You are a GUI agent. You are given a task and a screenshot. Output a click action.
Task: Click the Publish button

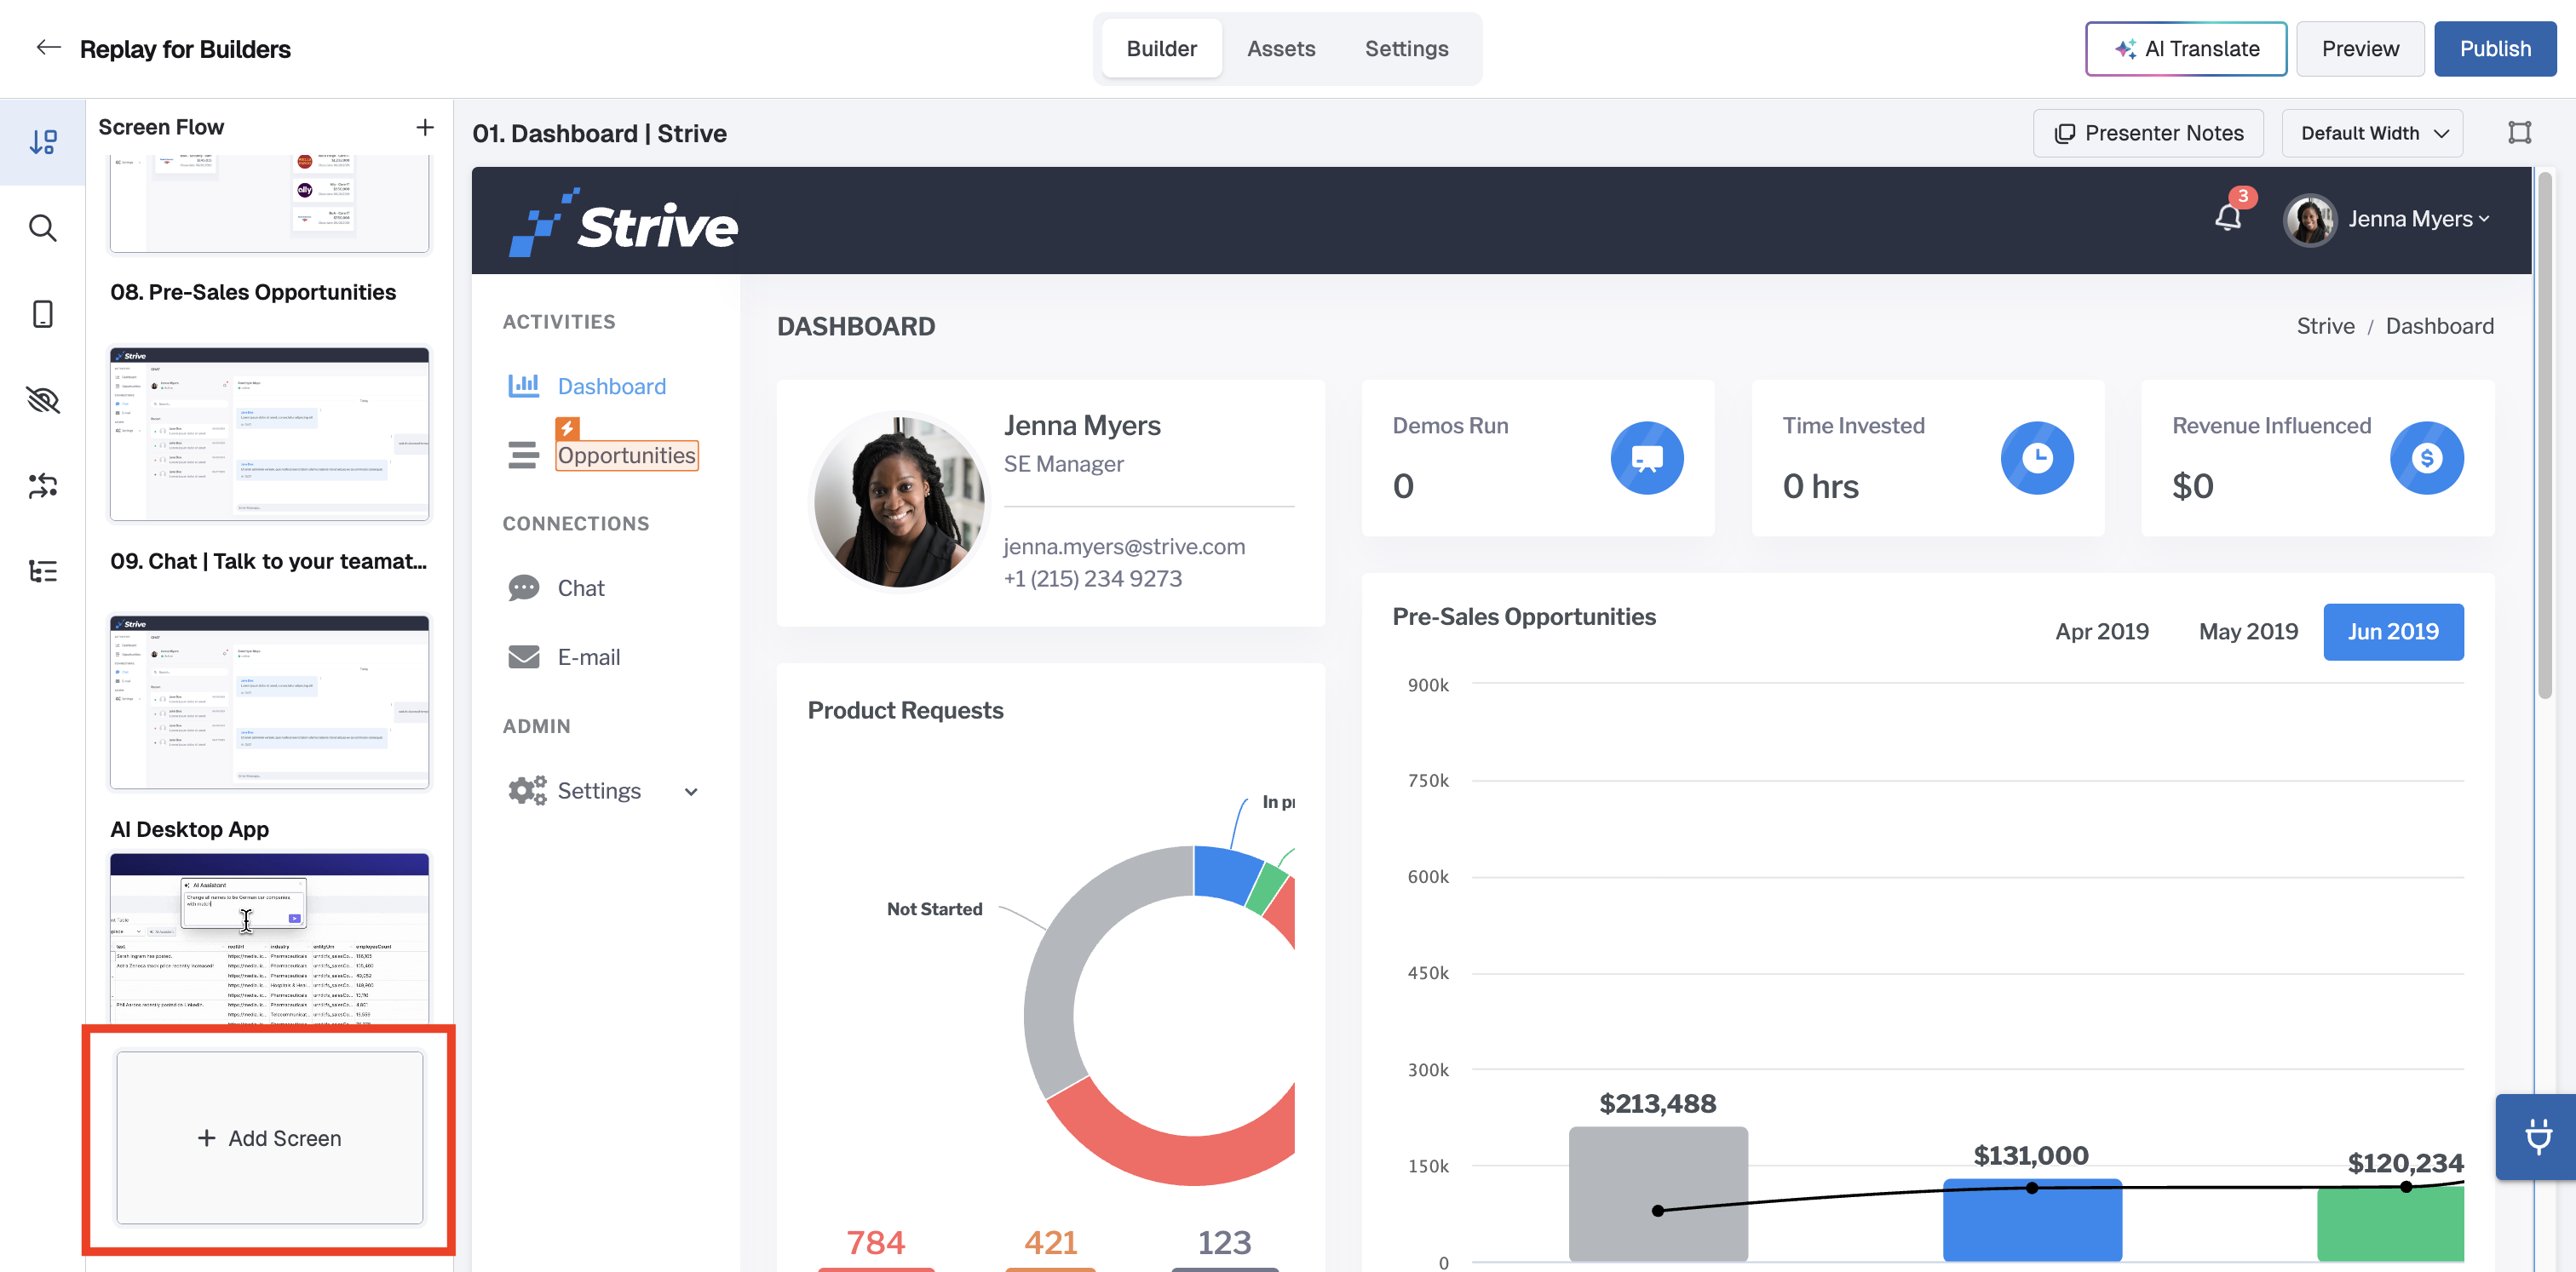2495,49
